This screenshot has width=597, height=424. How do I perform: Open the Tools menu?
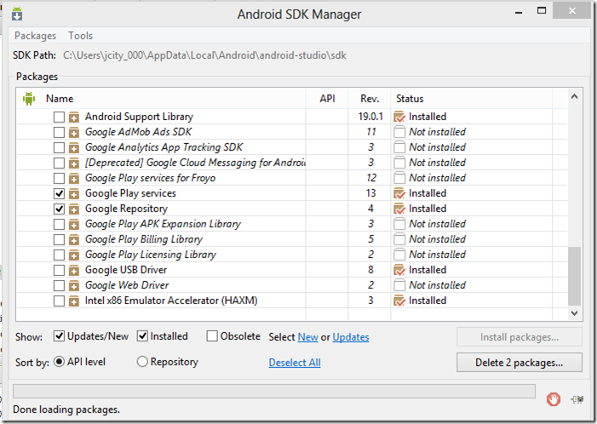80,36
